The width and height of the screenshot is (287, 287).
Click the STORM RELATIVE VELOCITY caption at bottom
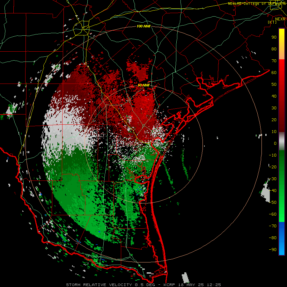click(x=99, y=285)
